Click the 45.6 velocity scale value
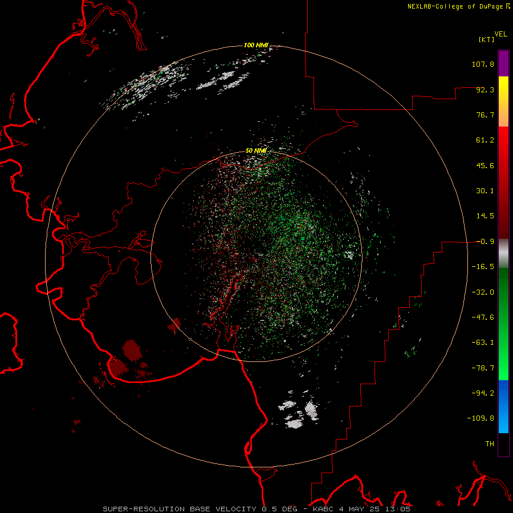 click(485, 165)
